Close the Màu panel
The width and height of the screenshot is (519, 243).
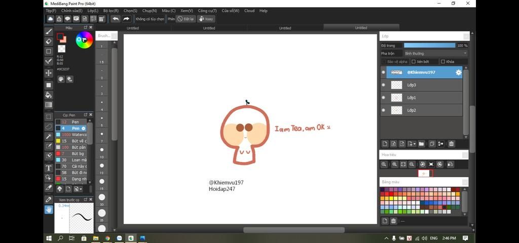tap(91, 27)
